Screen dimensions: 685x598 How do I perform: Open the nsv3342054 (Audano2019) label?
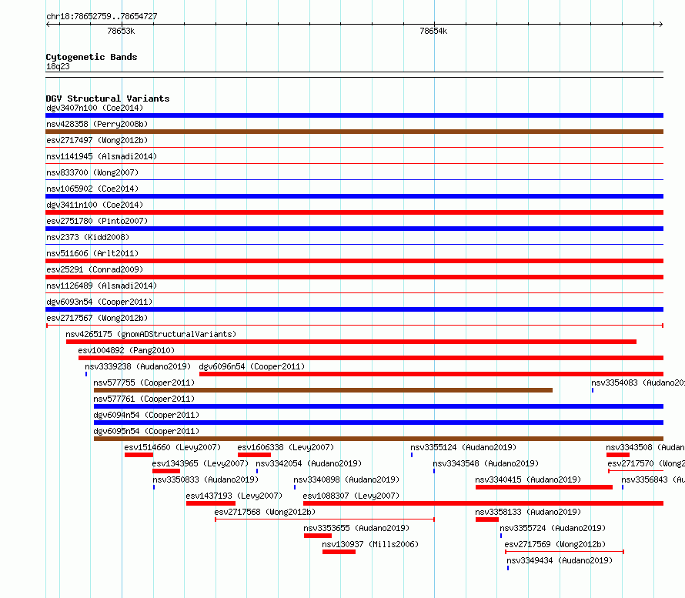click(x=309, y=463)
